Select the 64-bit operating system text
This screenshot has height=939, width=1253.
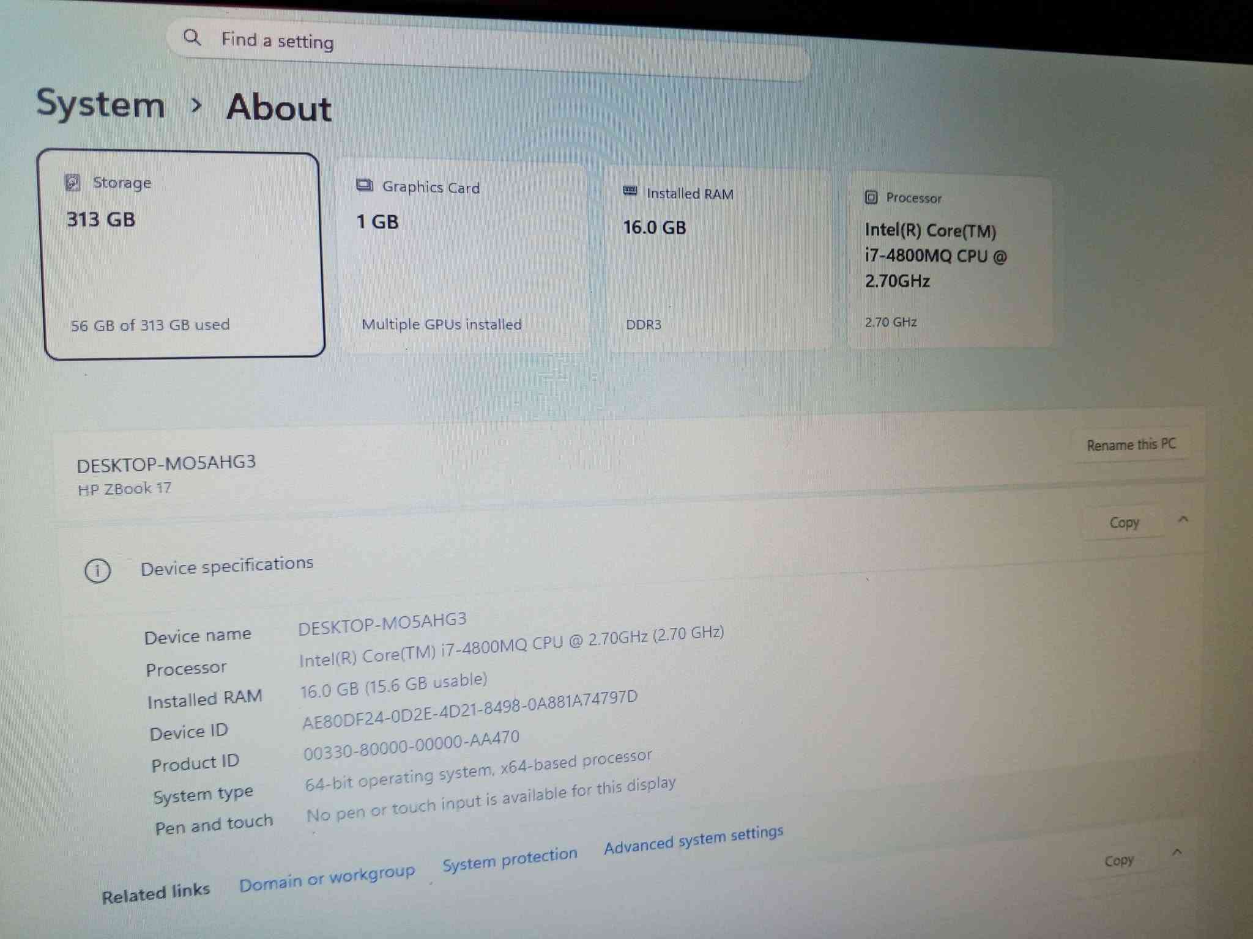478,770
